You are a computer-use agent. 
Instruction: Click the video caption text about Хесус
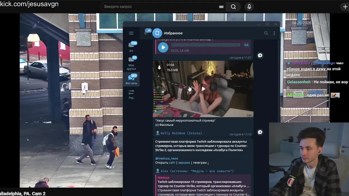coord(185,122)
